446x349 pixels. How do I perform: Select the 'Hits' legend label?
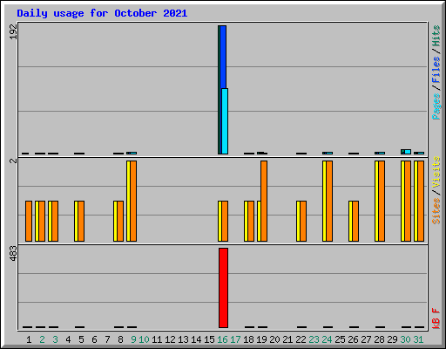(436, 36)
